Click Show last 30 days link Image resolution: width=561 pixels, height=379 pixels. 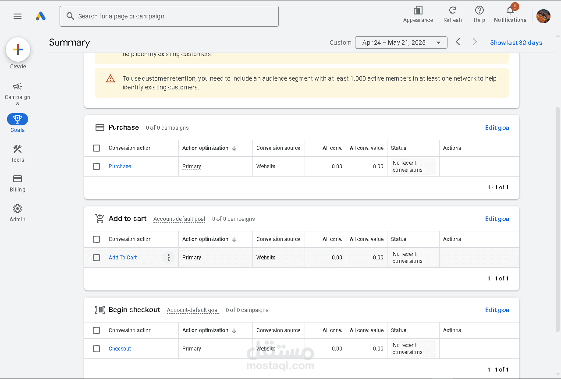516,43
